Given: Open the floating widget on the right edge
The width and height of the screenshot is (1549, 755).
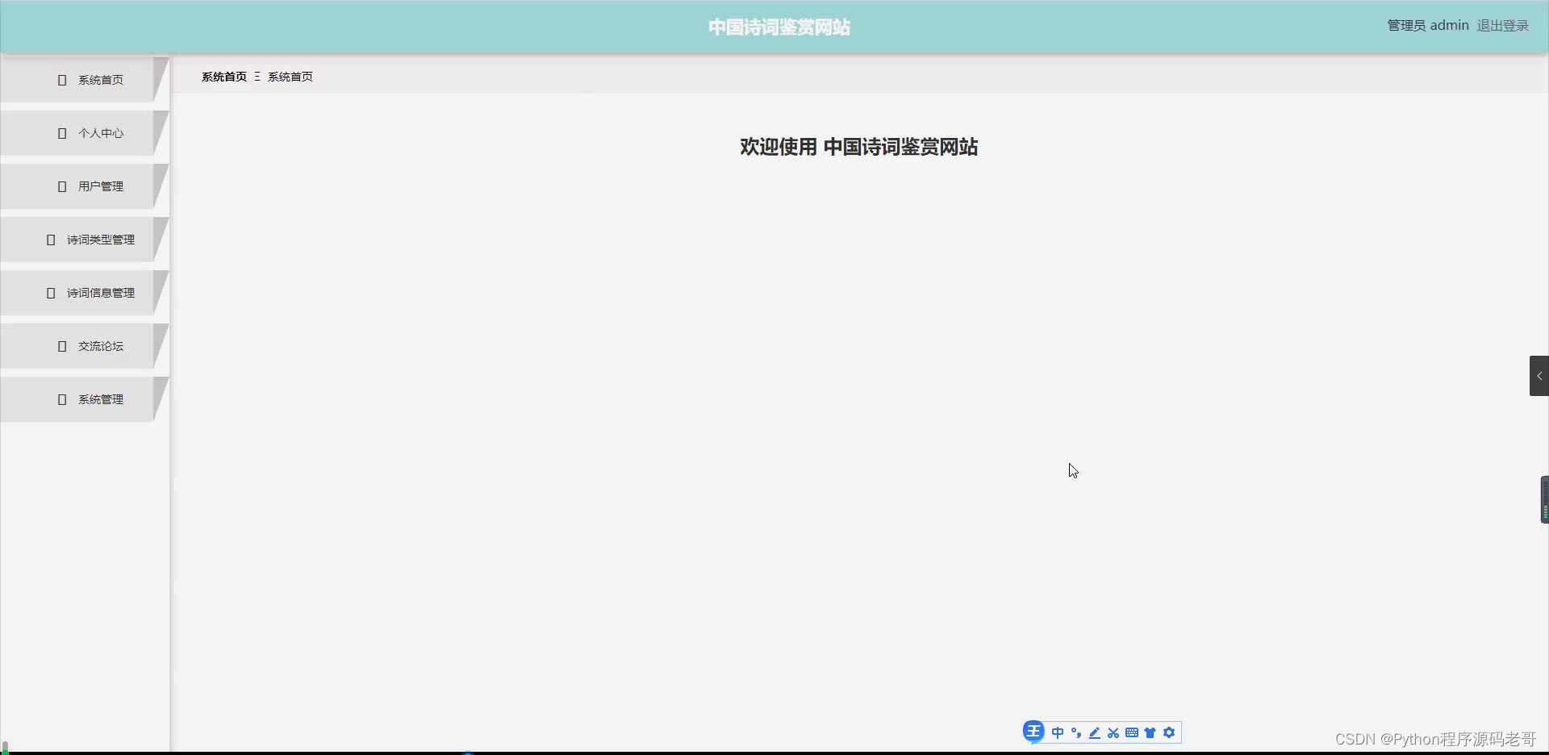Looking at the screenshot, I should click(x=1545, y=499).
